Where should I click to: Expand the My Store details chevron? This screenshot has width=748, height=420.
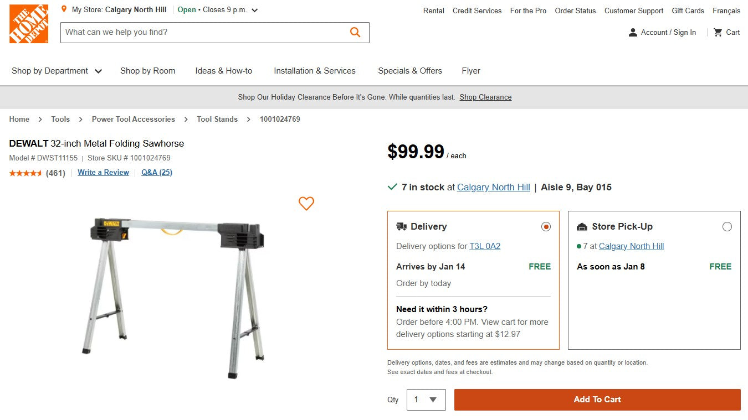point(254,9)
